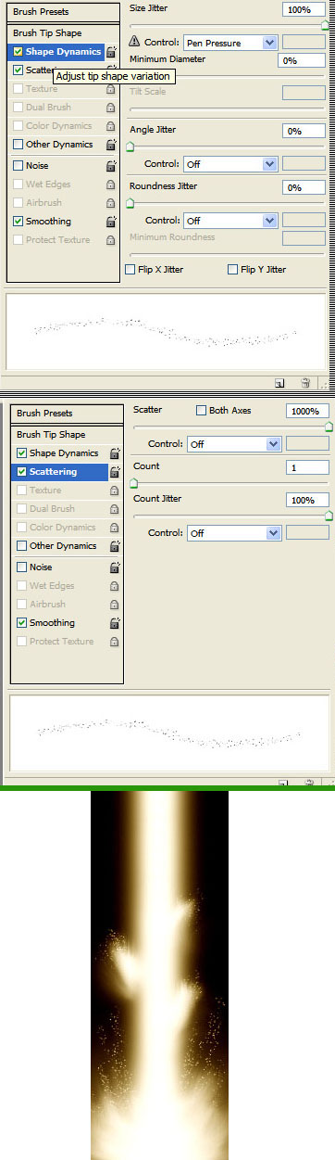
Task: Click the warning triangle beside Pen Pressure control
Action: (x=134, y=42)
